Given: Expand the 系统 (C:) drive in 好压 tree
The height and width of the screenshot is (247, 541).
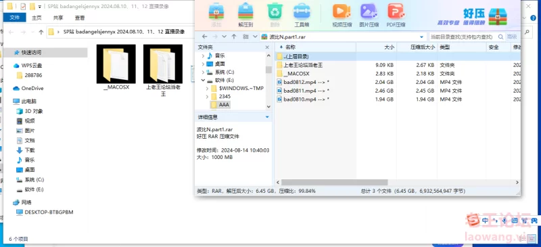Looking at the screenshot, I should [x=202, y=72].
